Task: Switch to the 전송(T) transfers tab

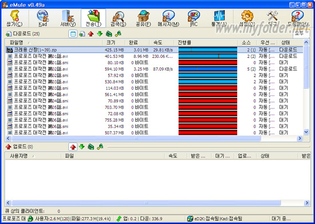Action: pyautogui.click(x=93, y=18)
